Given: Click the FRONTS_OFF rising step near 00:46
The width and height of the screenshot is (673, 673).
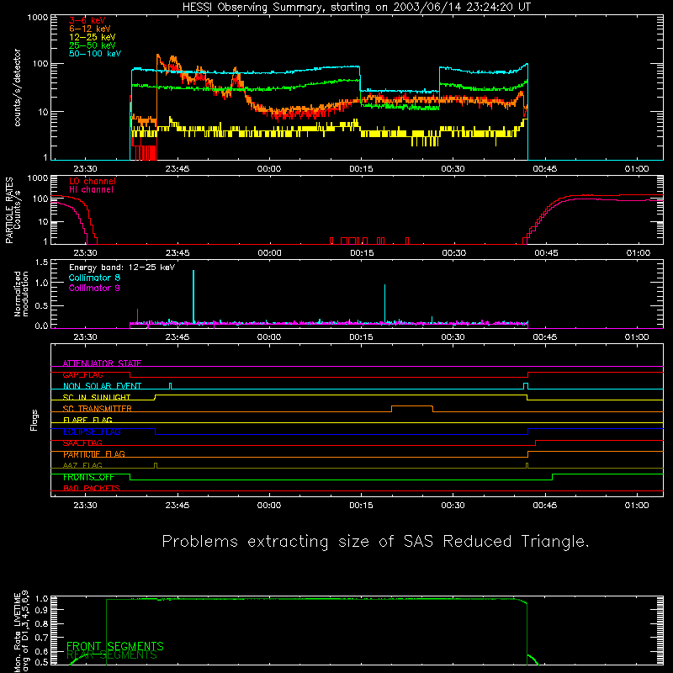Looking at the screenshot, I should [553, 477].
